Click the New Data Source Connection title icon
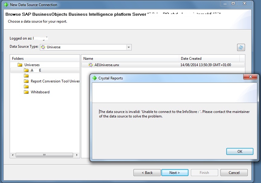This screenshot has width=261, height=183. [6, 5]
